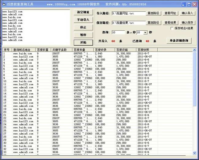The height and width of the screenshot is (160, 199).
Task: Minimize the 百度权重查询工具 window
Action: click(x=183, y=5)
